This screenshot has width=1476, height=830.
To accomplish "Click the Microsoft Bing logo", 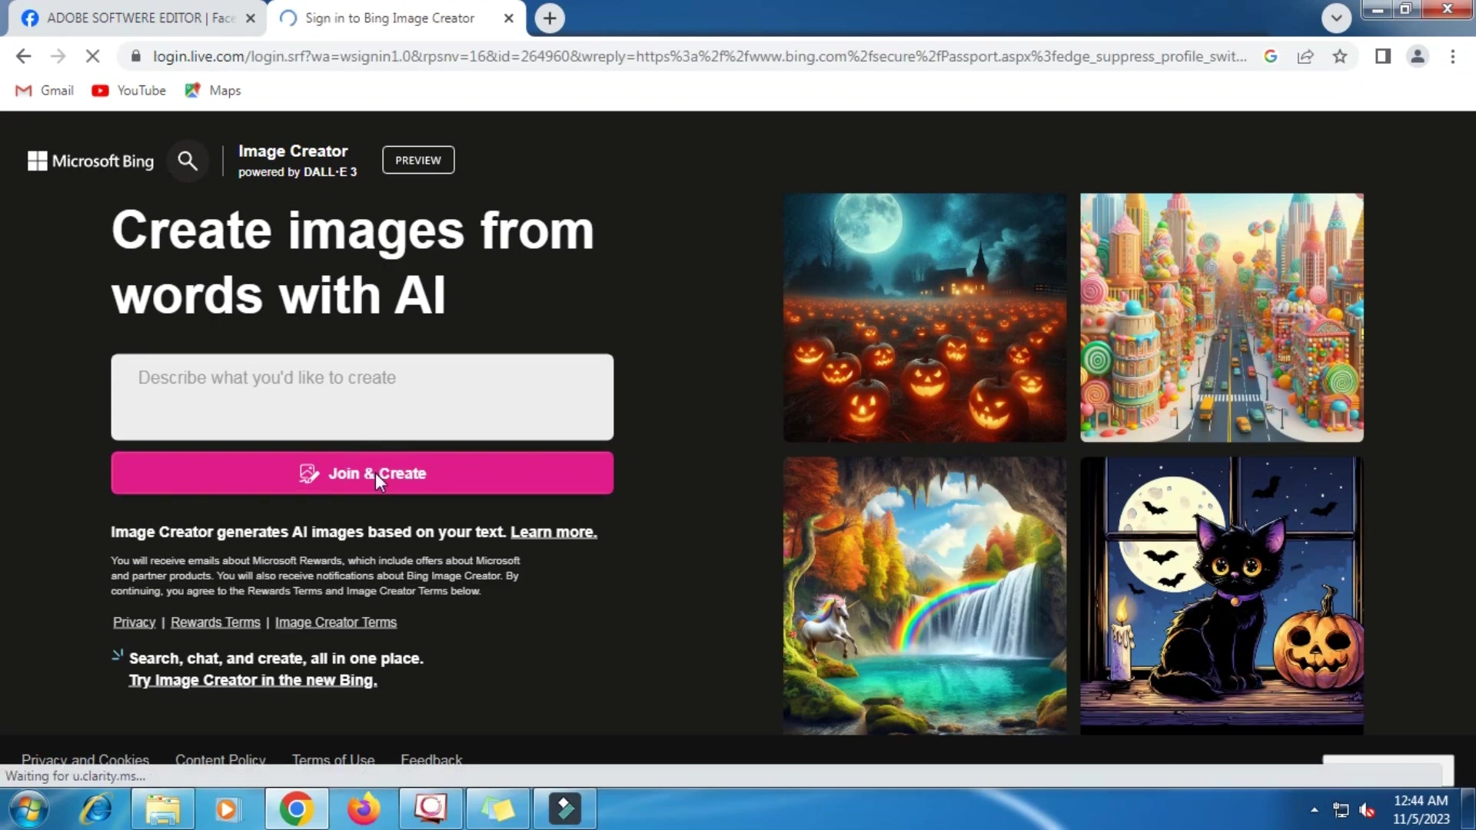I will tap(91, 161).
